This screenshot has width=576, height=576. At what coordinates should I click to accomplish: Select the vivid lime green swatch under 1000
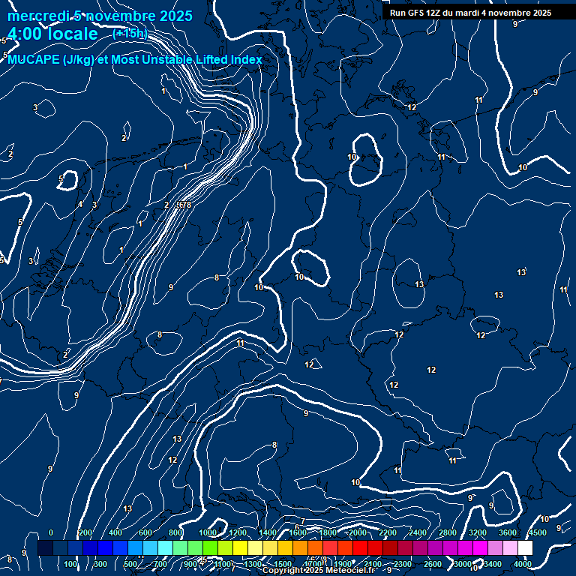(x=210, y=547)
